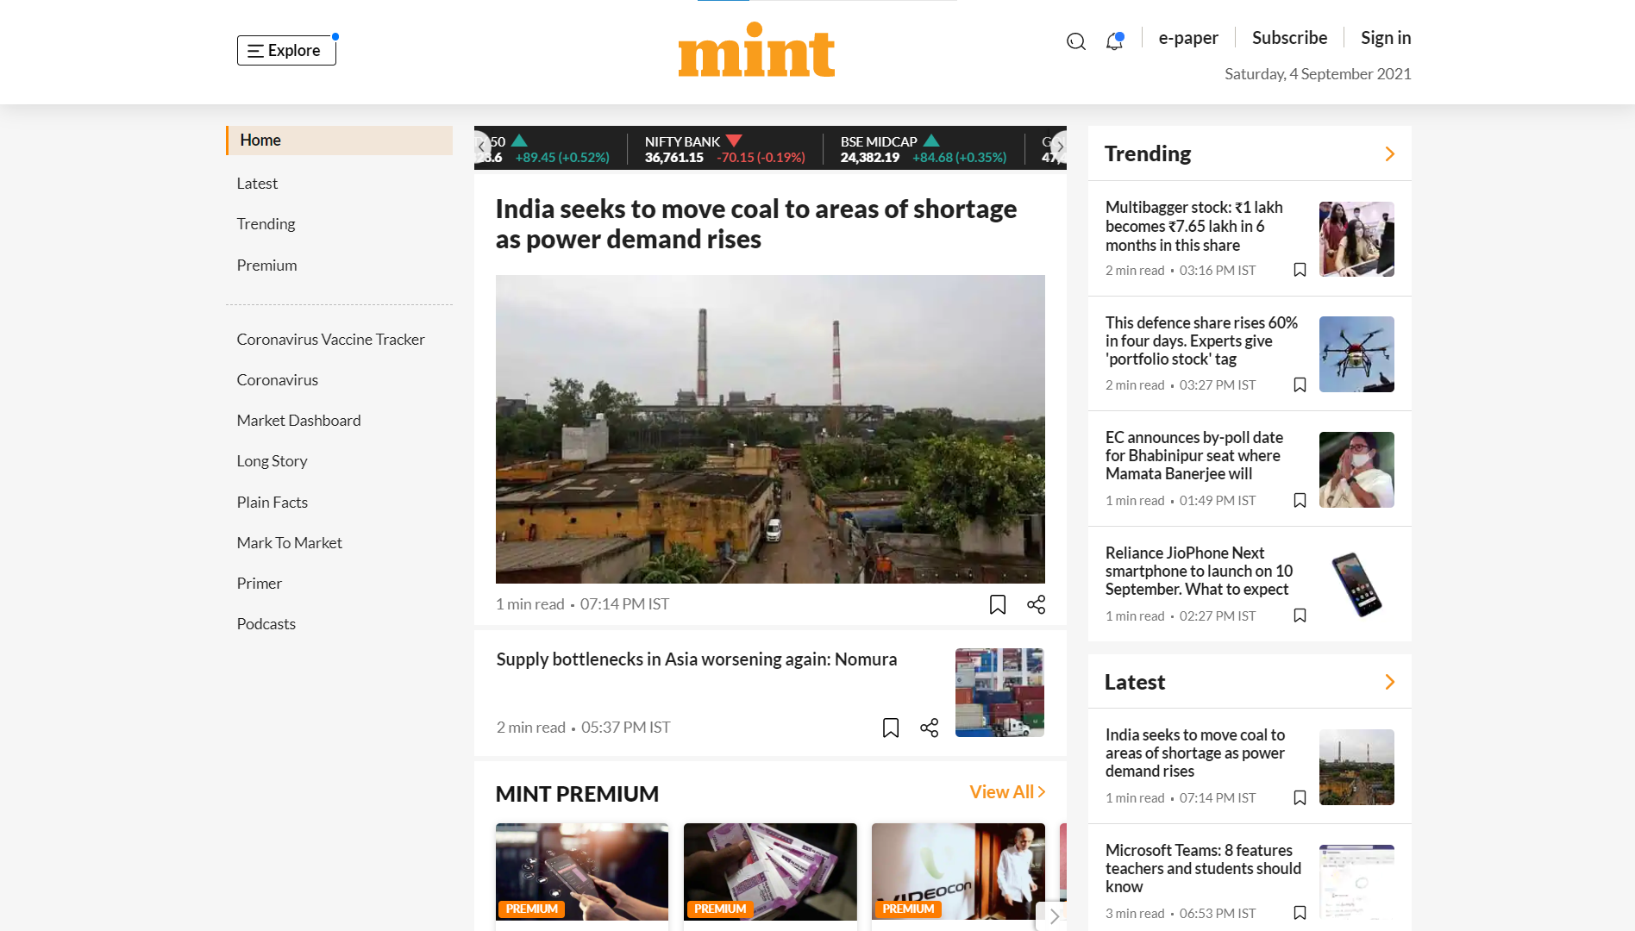Click View All in Mint Premium
This screenshot has height=931, width=1635.
pos(1007,792)
